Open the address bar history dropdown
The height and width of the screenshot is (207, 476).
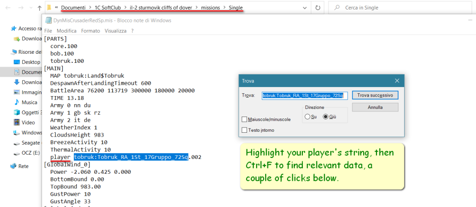pos(305,8)
